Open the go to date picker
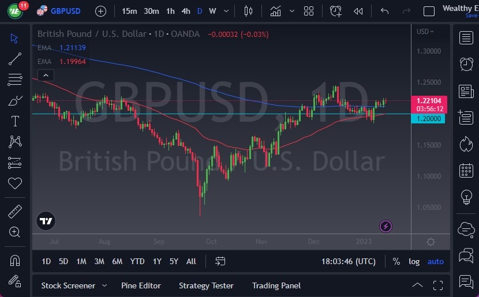 click(x=220, y=261)
